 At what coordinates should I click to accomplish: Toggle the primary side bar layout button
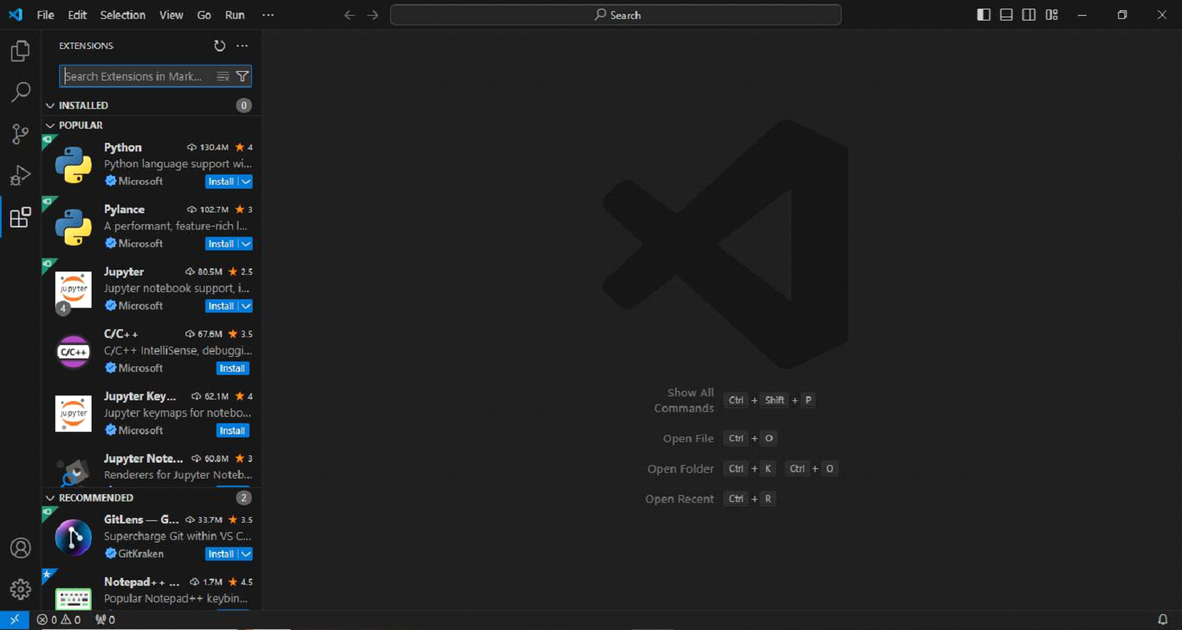984,15
